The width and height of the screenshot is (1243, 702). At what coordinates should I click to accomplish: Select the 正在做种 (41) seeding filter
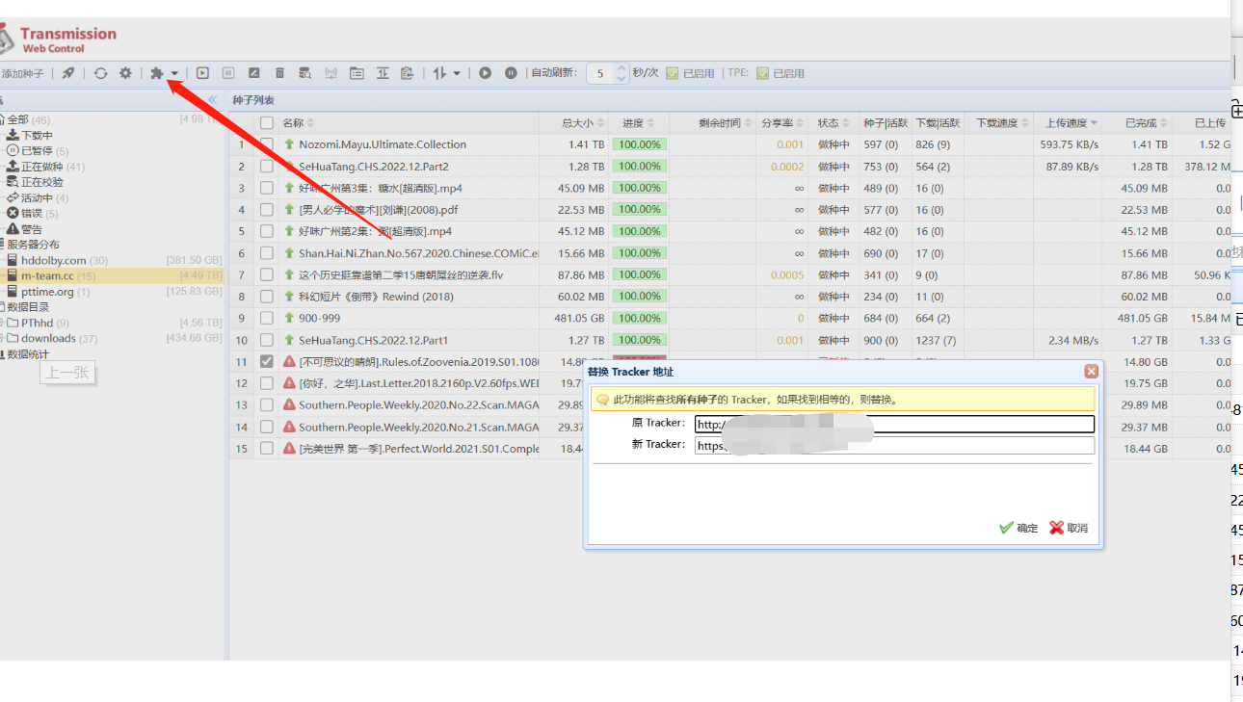tap(45, 167)
